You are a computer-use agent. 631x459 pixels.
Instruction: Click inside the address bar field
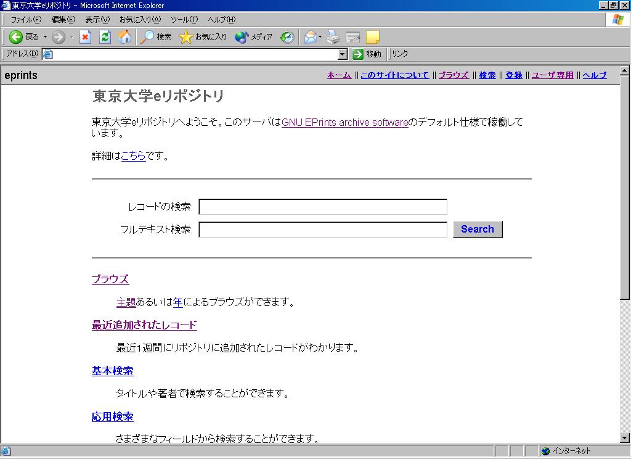click(x=195, y=54)
